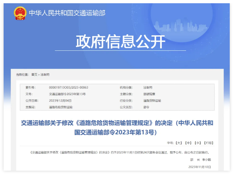233x175 pixels.
Task: Click the 公文类型 value 部令
Action: tap(146, 107)
